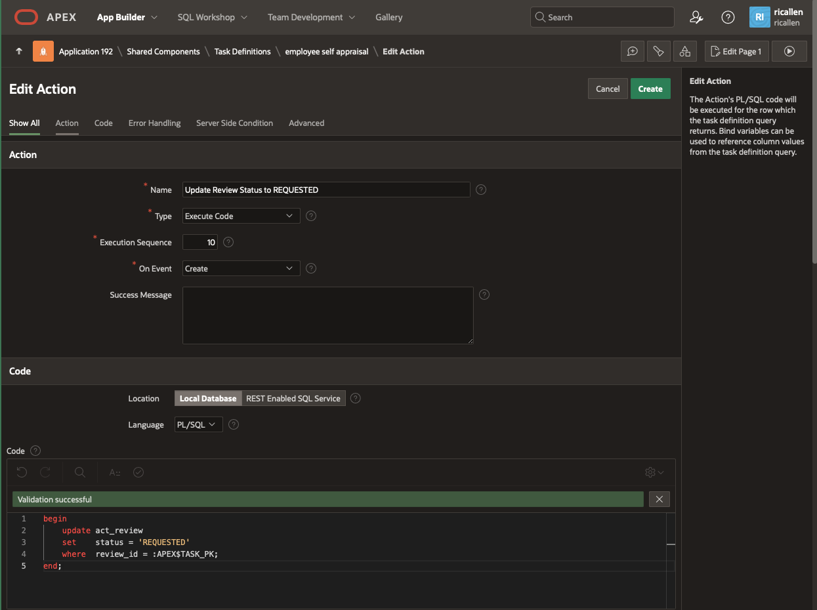Select Local Database location option
The height and width of the screenshot is (610, 817).
tap(207, 398)
